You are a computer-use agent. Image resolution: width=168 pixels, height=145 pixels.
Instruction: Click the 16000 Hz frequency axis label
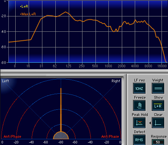click(x=162, y=66)
